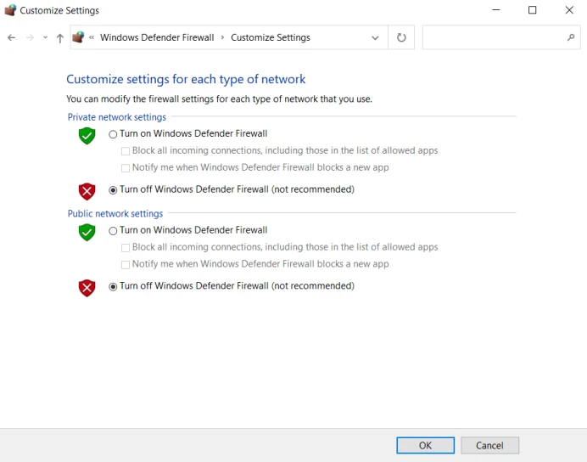Go back with the Back arrow
The width and height of the screenshot is (587, 462).
11,37
